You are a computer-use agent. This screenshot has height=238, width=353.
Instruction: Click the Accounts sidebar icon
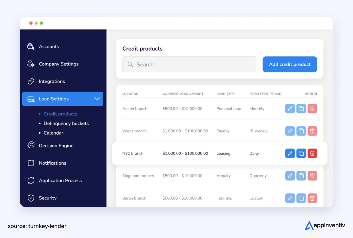31,47
